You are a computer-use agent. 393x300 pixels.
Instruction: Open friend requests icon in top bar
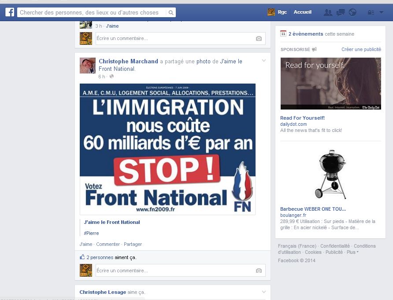click(328, 12)
